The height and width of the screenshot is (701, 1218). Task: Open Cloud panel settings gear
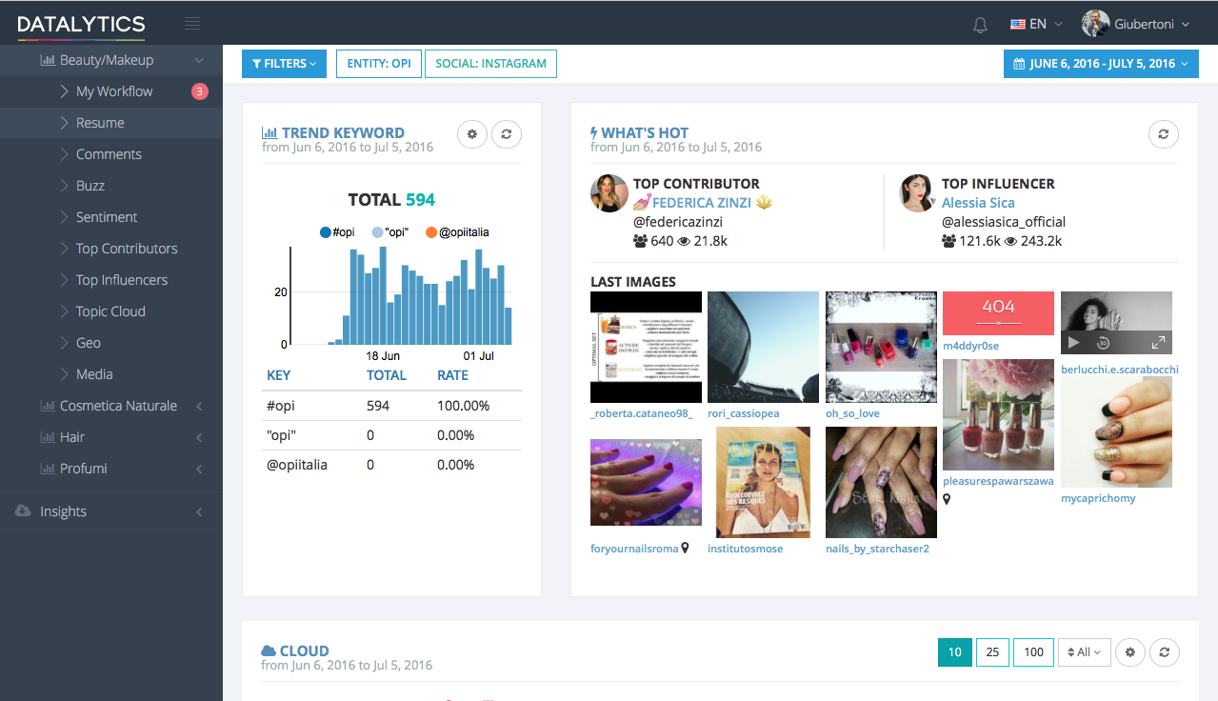click(x=1129, y=652)
